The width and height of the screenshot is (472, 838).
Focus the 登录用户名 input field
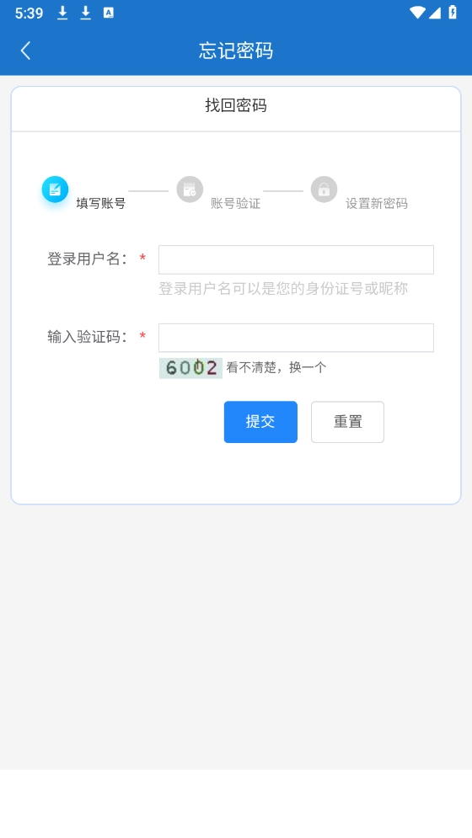296,259
